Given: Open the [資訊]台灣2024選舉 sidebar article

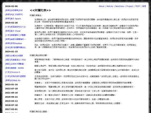Looking at the screenshot, I should coord(14,56).
